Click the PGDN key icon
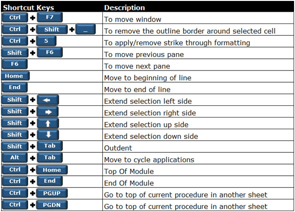Screen dimensions: 295x212 pos(52,205)
